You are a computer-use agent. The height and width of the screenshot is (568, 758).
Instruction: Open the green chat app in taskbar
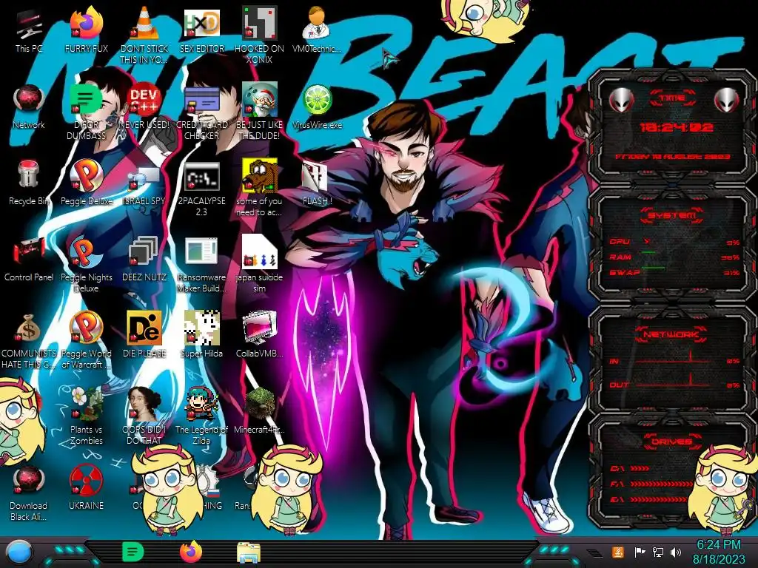(133, 552)
